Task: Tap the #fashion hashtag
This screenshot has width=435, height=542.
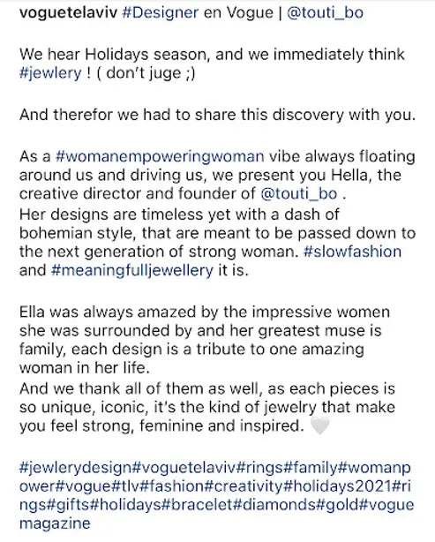Action: pyautogui.click(x=172, y=486)
